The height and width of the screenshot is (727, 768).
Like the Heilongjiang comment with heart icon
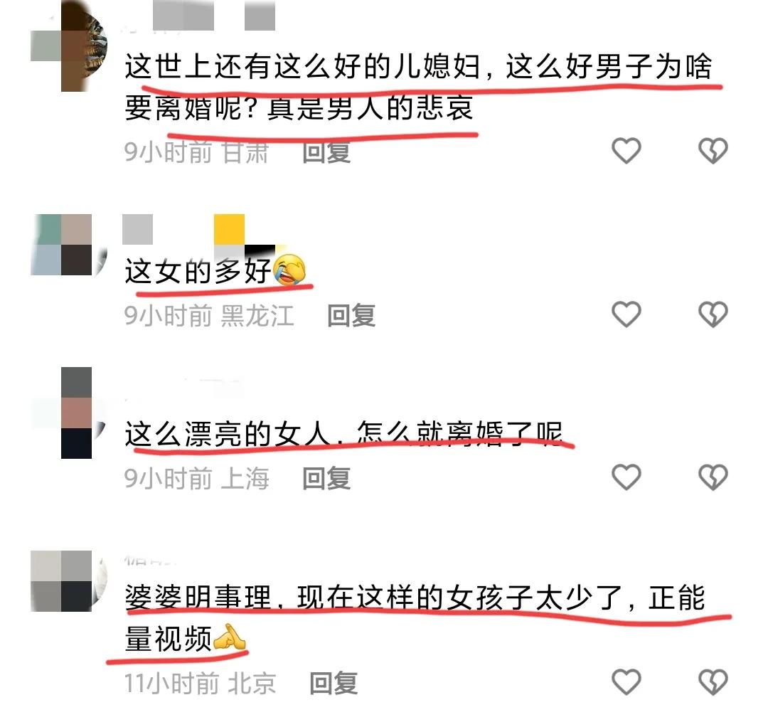click(x=626, y=314)
